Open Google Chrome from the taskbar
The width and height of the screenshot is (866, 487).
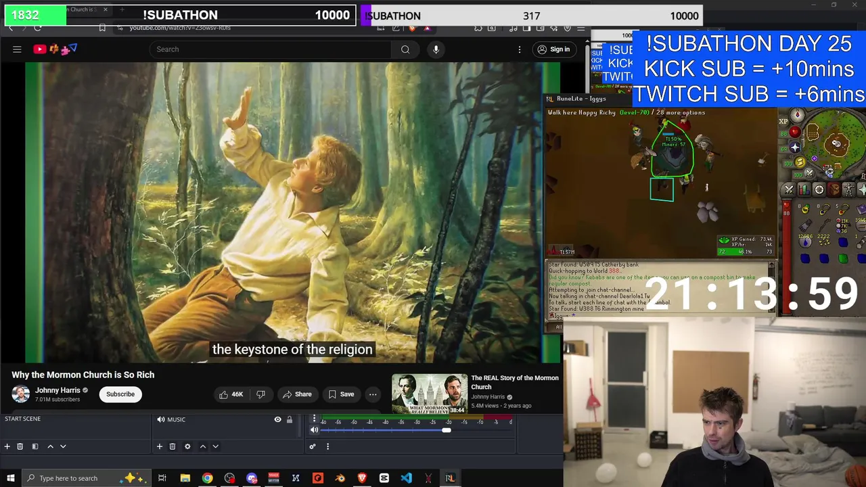click(x=207, y=478)
